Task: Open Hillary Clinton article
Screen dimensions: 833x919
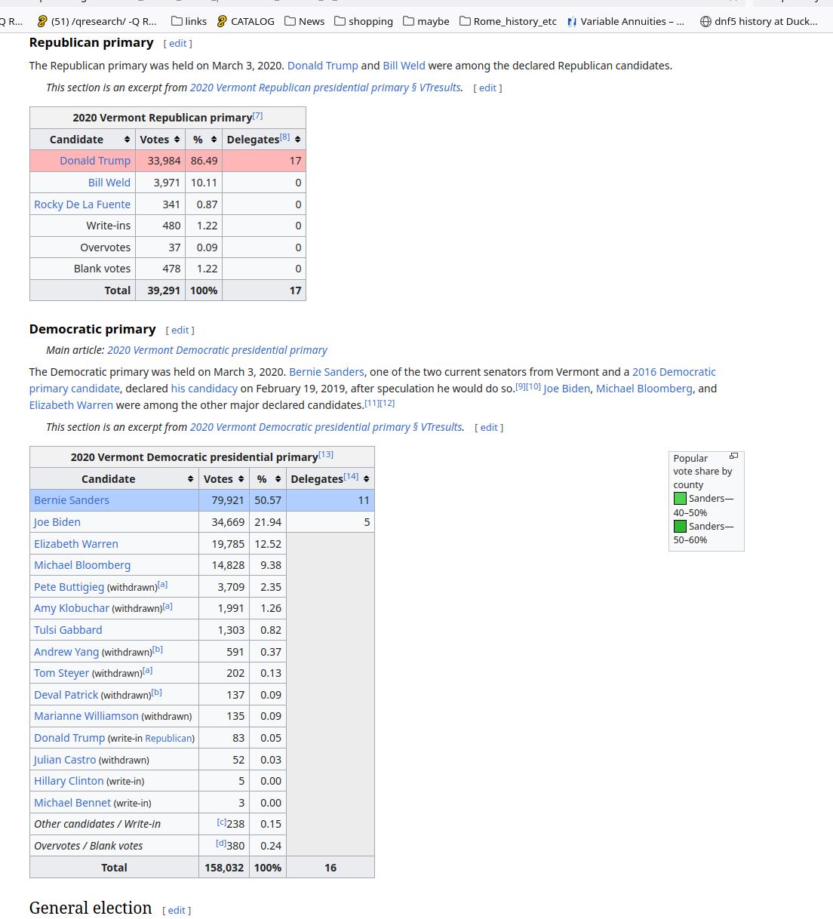Action: [x=69, y=781]
